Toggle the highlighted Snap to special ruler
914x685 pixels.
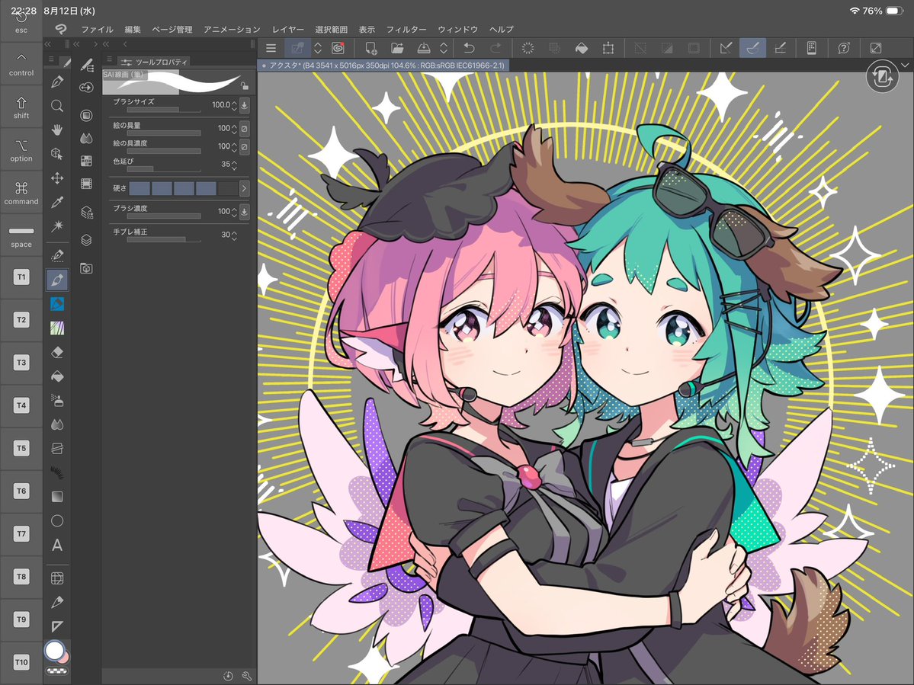click(752, 48)
